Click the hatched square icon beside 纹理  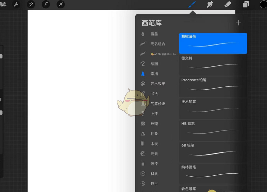point(143,124)
